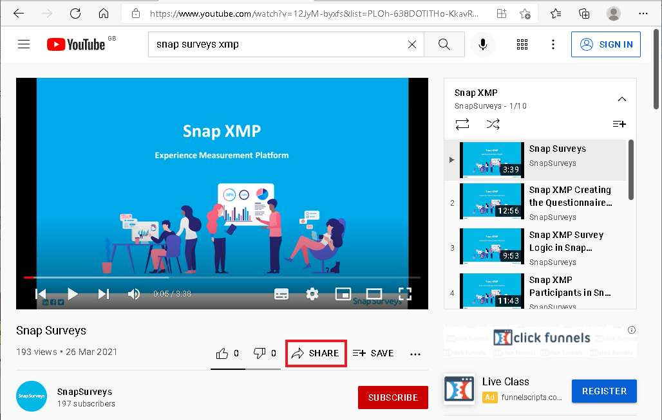View site information lock icon
The height and width of the screenshot is (420, 662).
coord(135,14)
